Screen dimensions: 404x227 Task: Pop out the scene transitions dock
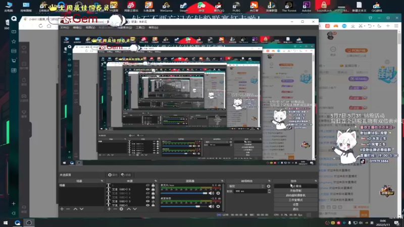click(269, 181)
